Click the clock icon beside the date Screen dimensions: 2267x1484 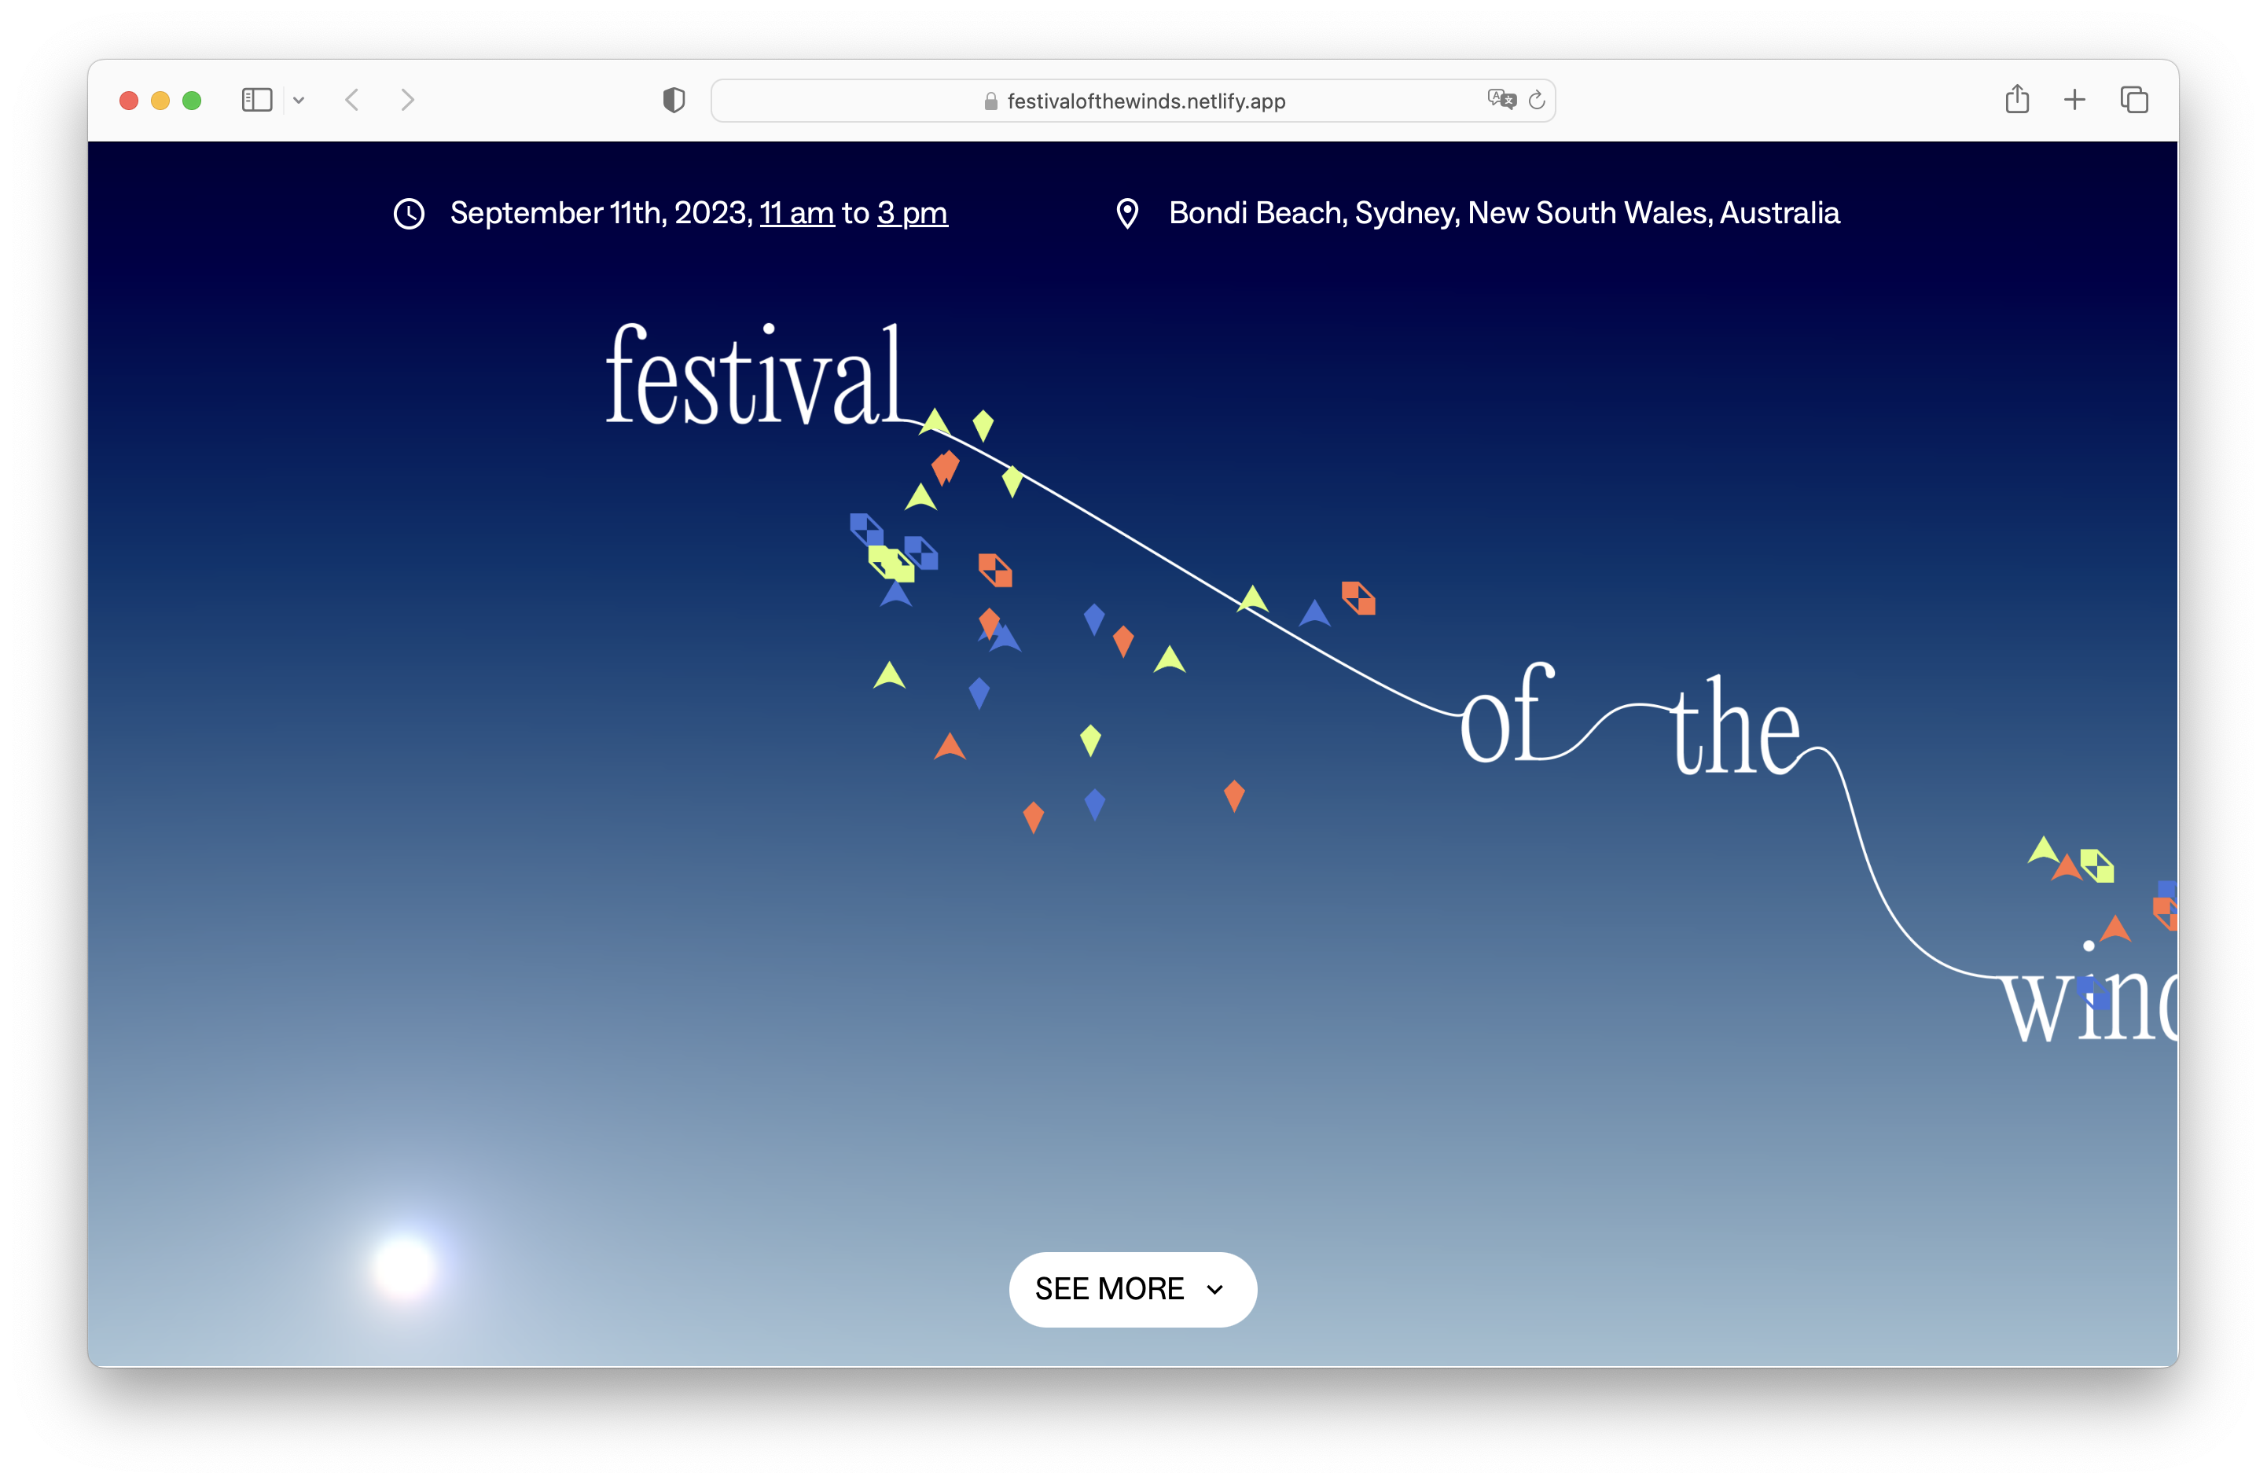[x=410, y=213]
